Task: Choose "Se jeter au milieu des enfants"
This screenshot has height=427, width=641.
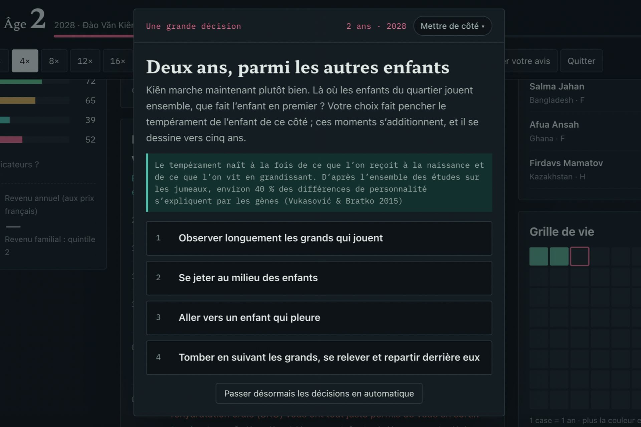Action: tap(319, 278)
